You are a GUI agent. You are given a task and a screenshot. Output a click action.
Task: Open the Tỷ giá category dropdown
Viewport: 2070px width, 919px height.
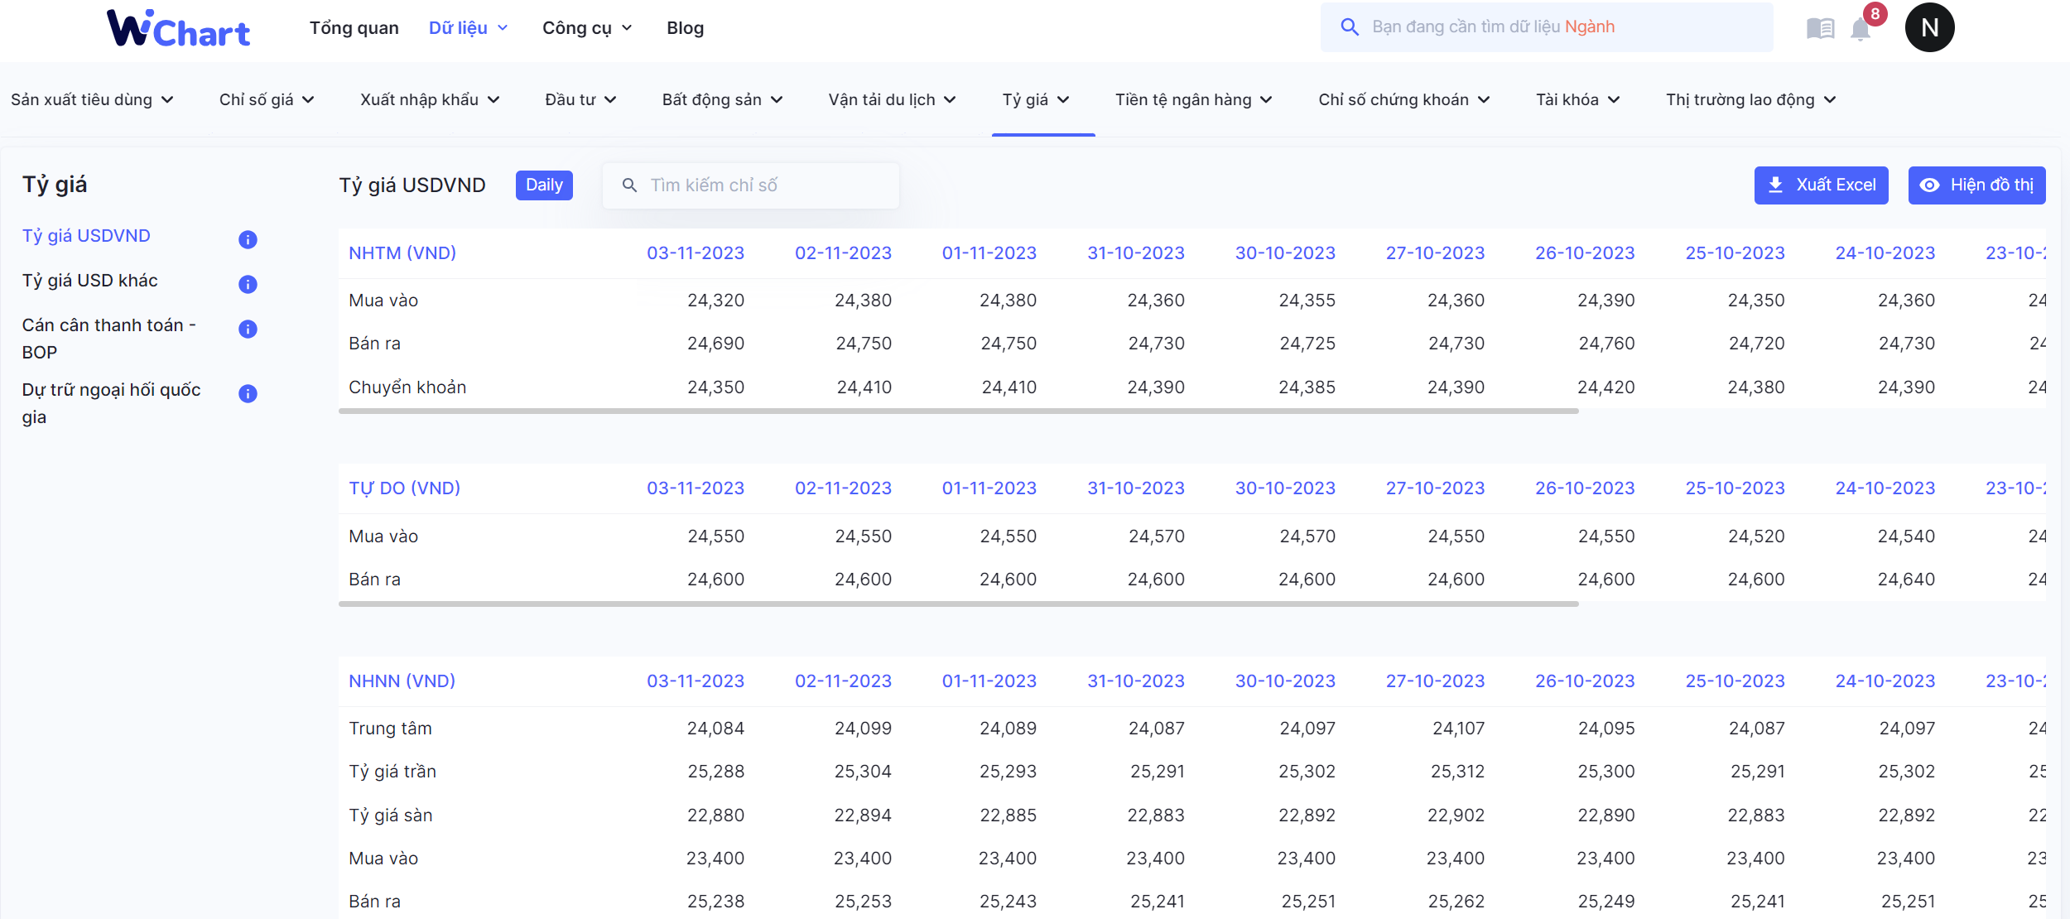(x=1036, y=99)
